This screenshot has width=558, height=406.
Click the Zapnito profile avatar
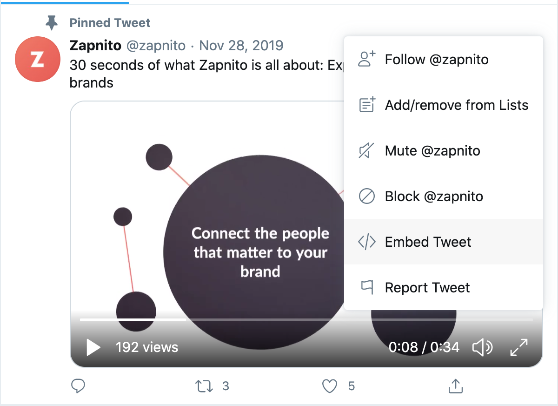pos(37,59)
